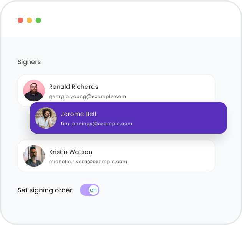This screenshot has width=242, height=225.
Task: Click email tim.jennings@example.com
Action: point(97,124)
